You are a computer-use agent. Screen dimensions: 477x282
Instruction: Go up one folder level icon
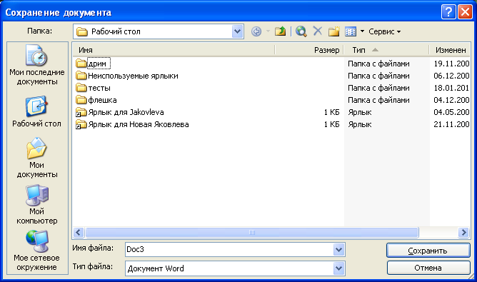coord(280,31)
